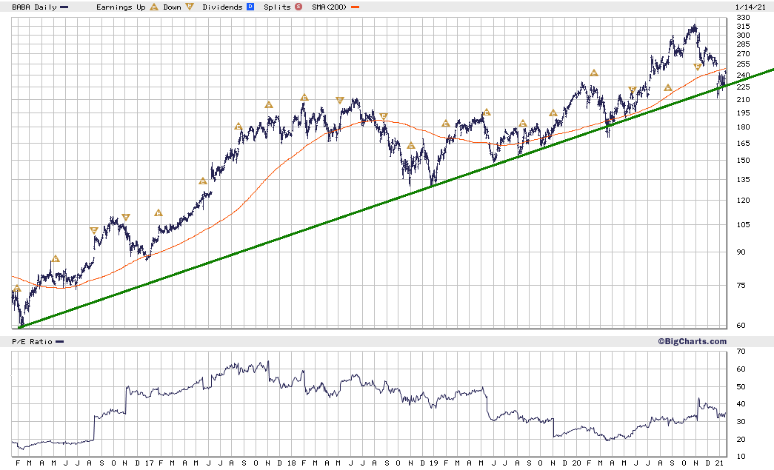This screenshot has width=774, height=470.
Task: Click the red Splits S legend icon
Action: tap(298, 7)
